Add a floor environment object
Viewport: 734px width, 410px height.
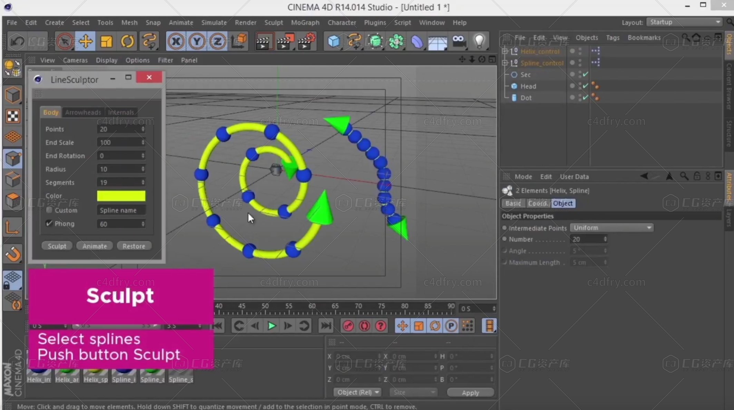(438, 41)
